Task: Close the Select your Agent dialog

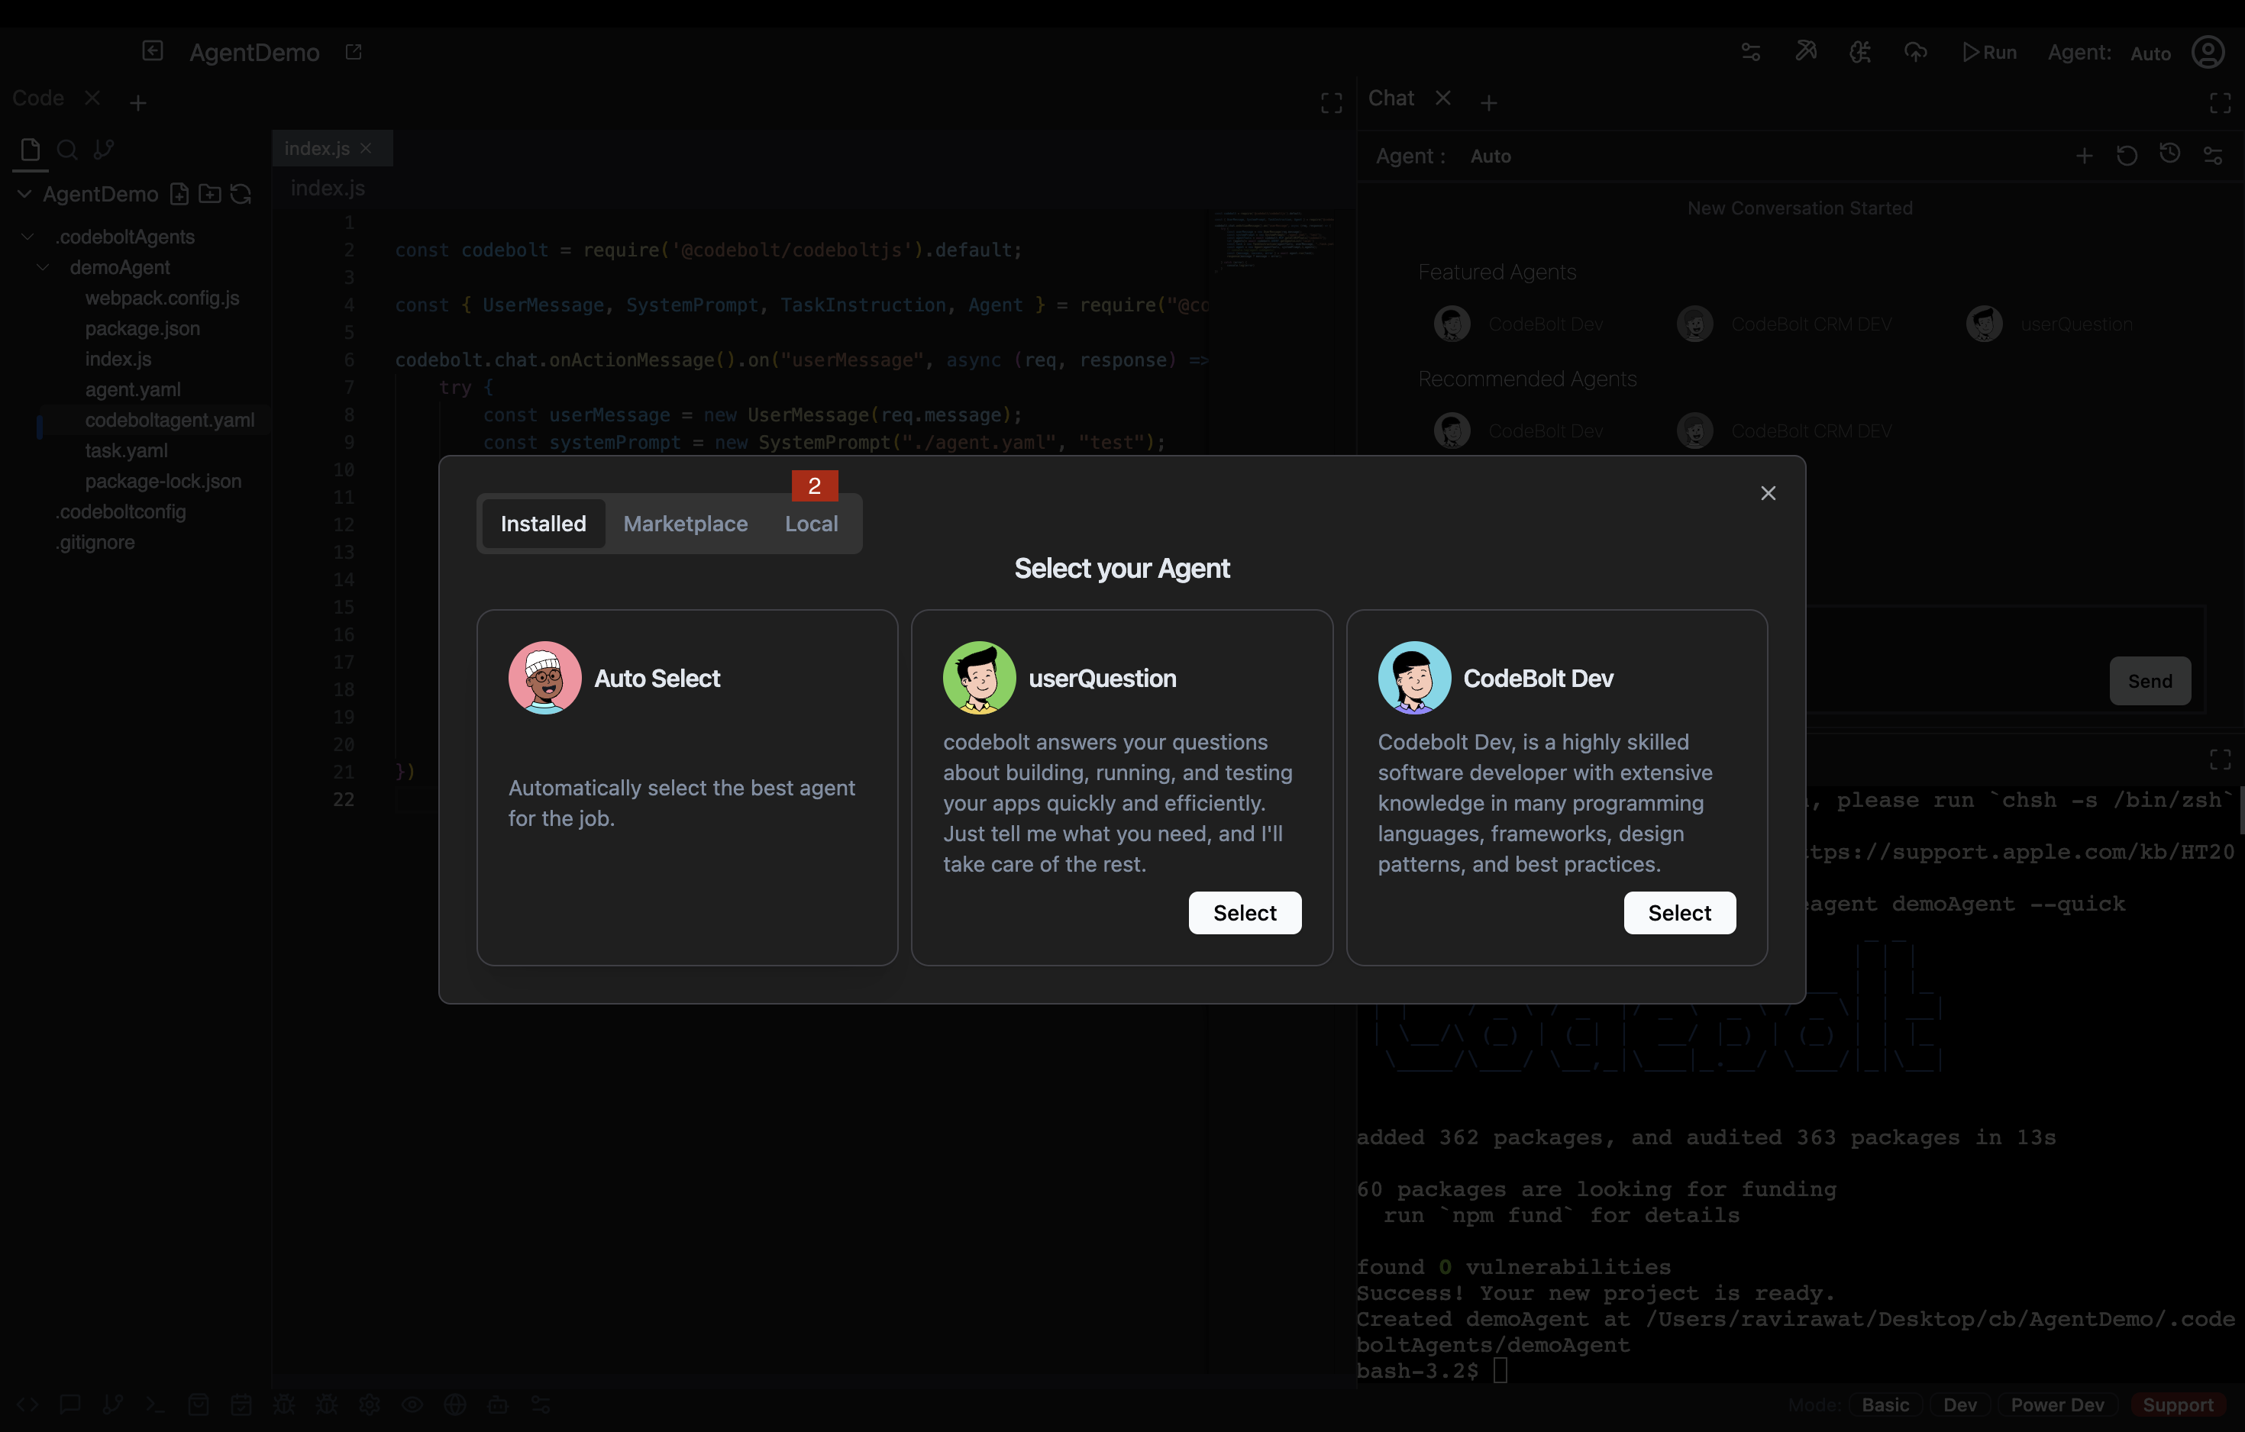Action: [1768, 493]
